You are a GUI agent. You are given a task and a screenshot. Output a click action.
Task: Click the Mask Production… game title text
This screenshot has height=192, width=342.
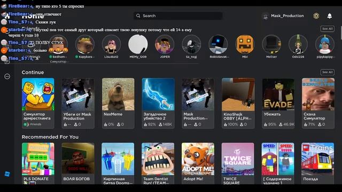click(x=196, y=116)
